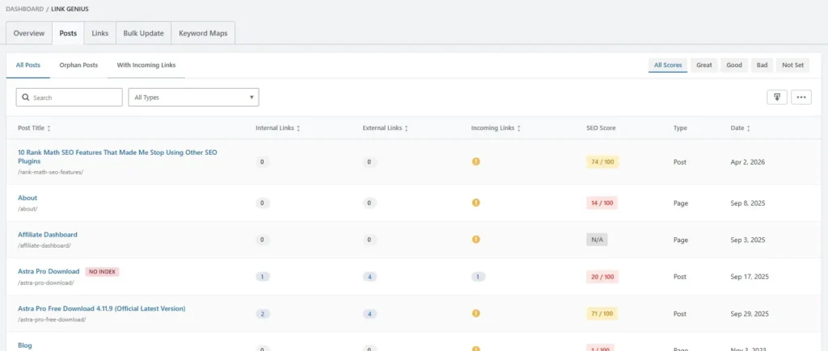Sort by Internal Links column

click(298, 128)
